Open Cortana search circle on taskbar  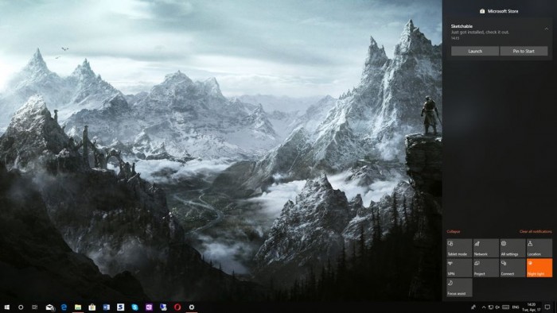click(x=21, y=307)
